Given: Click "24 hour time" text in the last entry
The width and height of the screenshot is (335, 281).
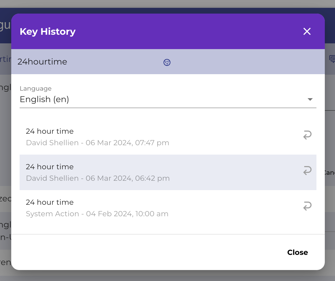Looking at the screenshot, I should [50, 202].
